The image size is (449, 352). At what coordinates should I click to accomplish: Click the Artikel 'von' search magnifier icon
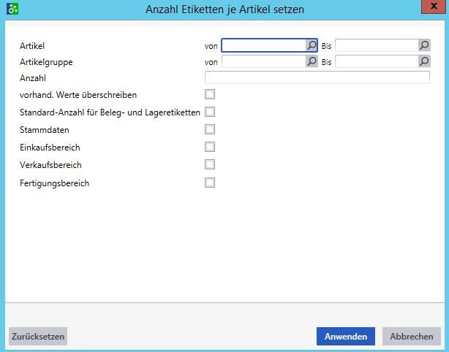click(x=312, y=45)
